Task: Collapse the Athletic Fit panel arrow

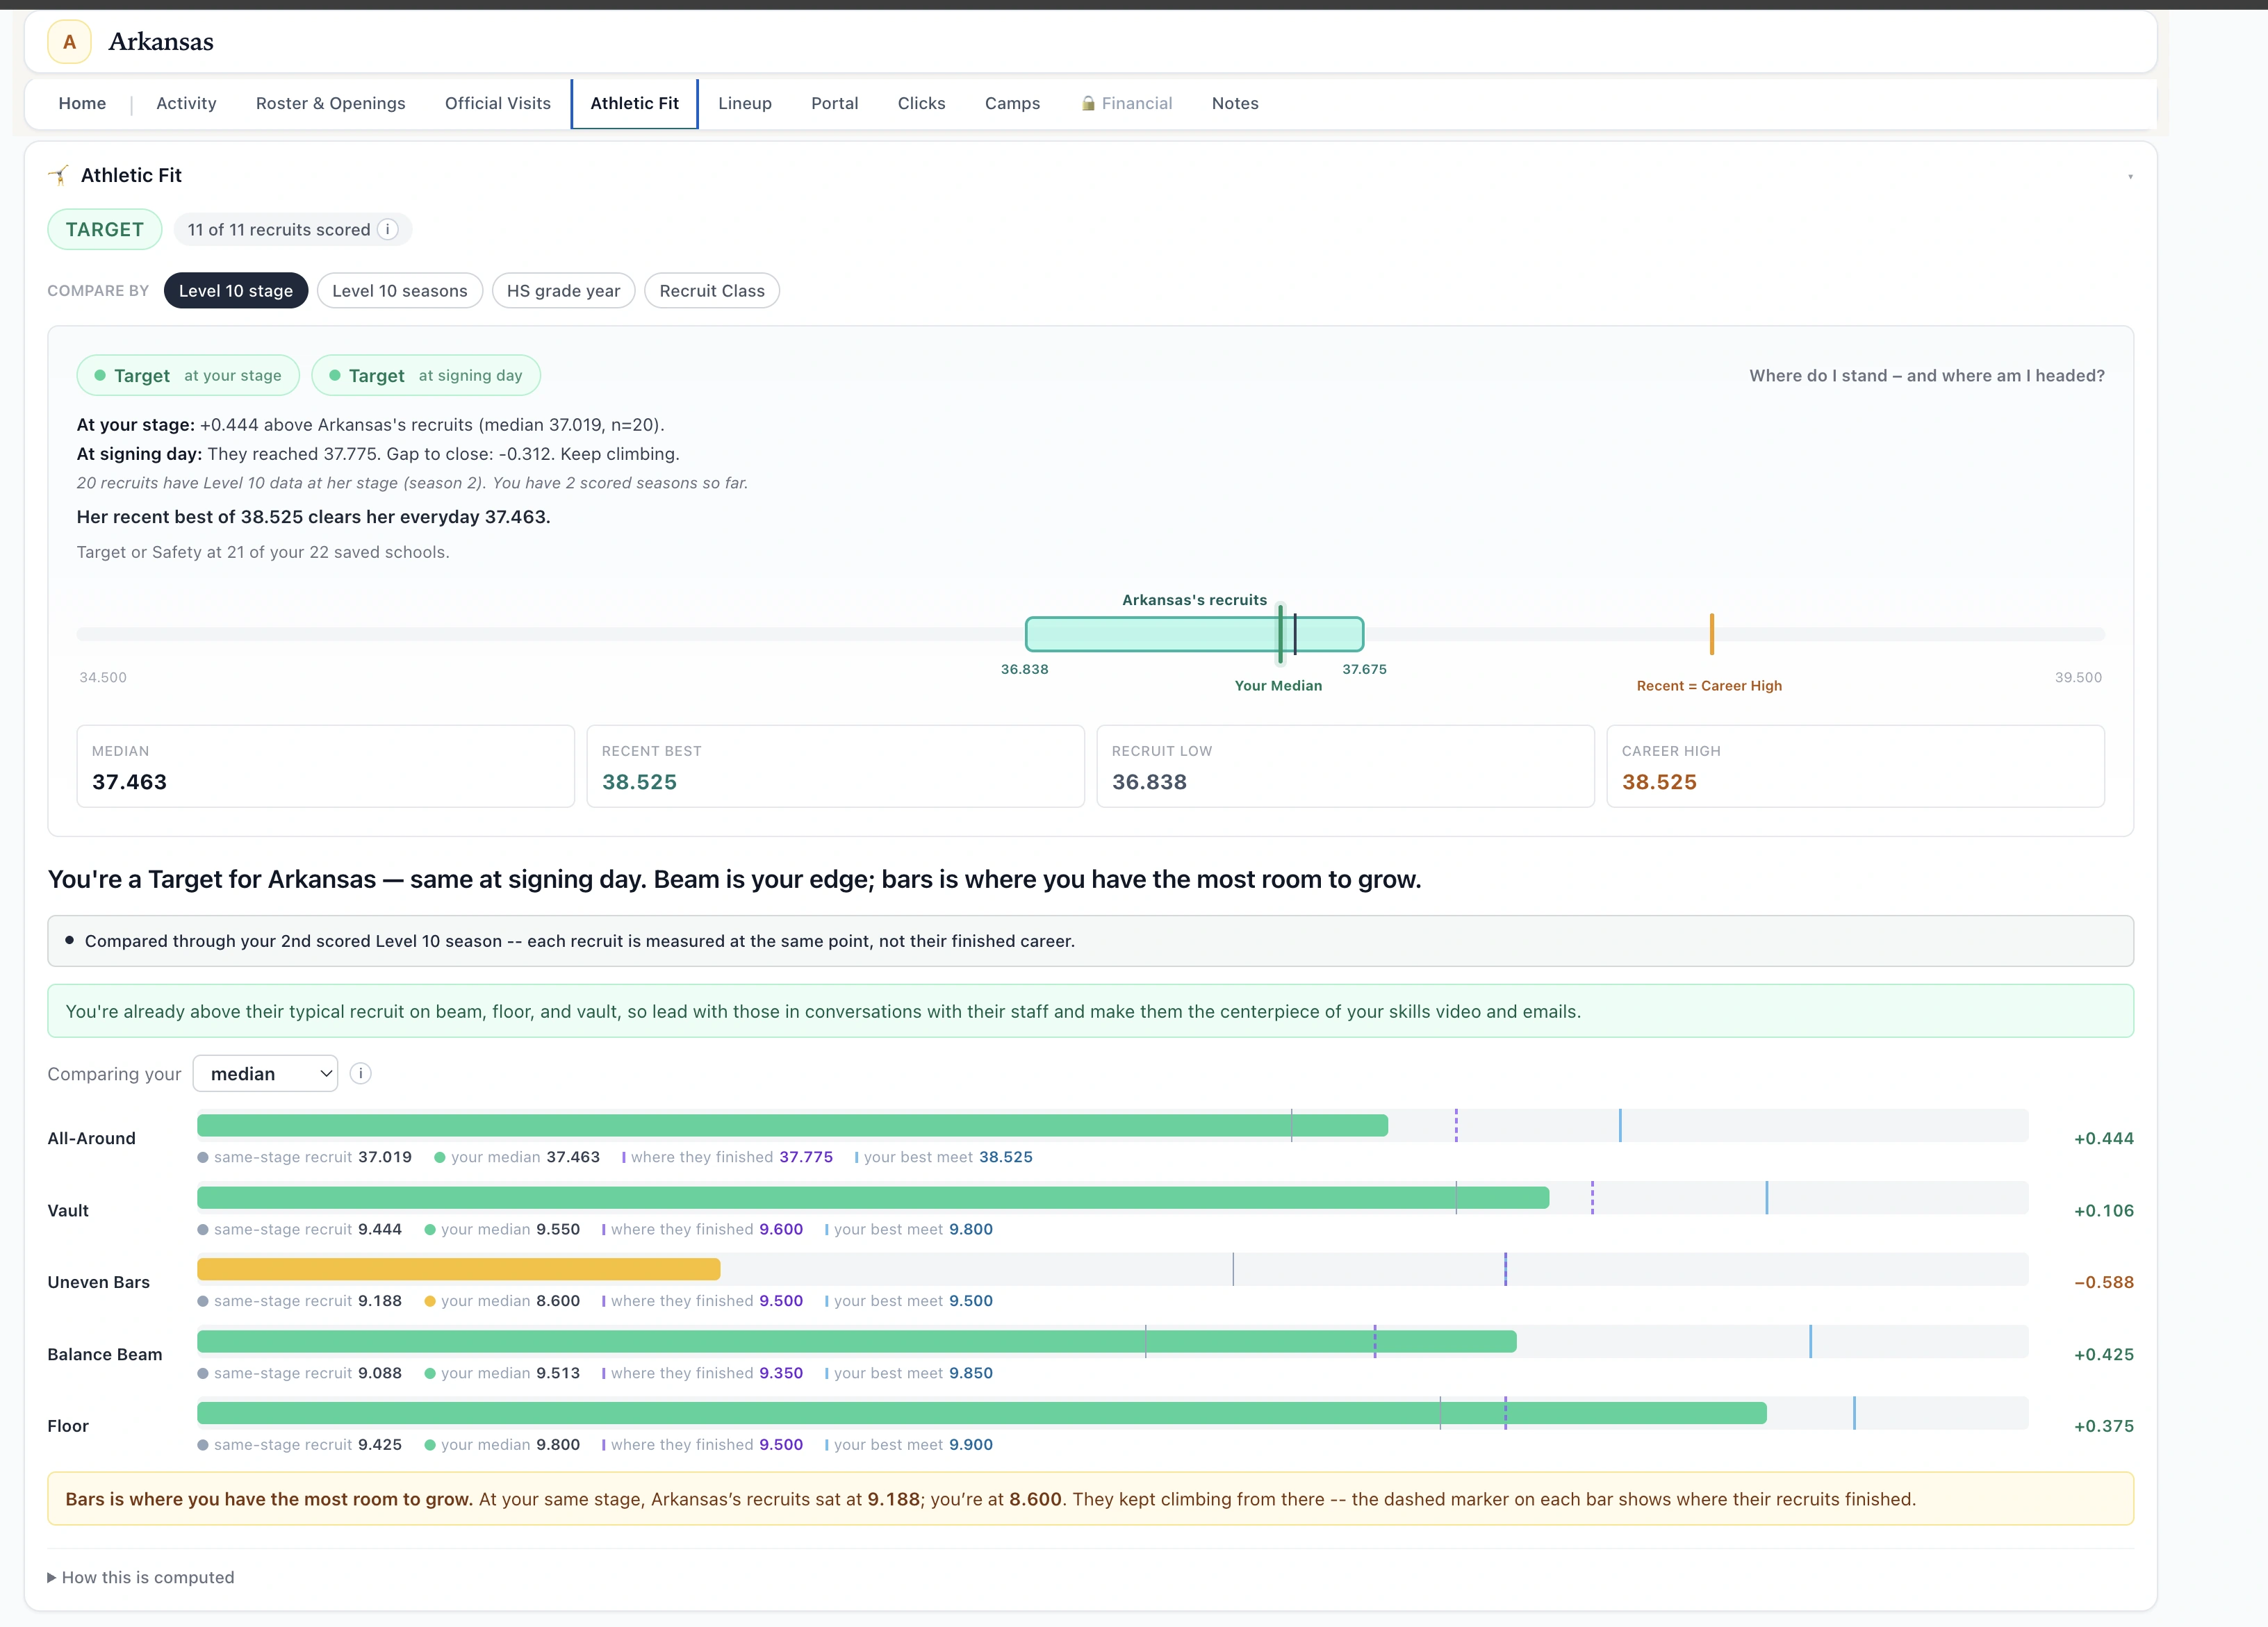Action: (2130, 177)
